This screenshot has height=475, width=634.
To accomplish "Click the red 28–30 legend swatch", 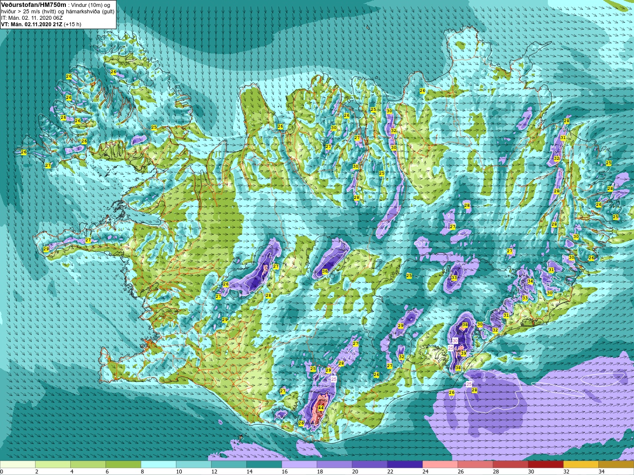I will 510,465.
